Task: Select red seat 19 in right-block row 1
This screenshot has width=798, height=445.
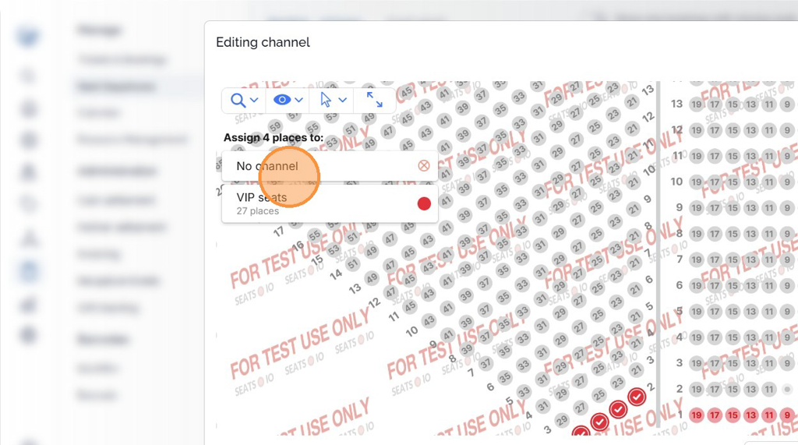Action: pos(696,415)
